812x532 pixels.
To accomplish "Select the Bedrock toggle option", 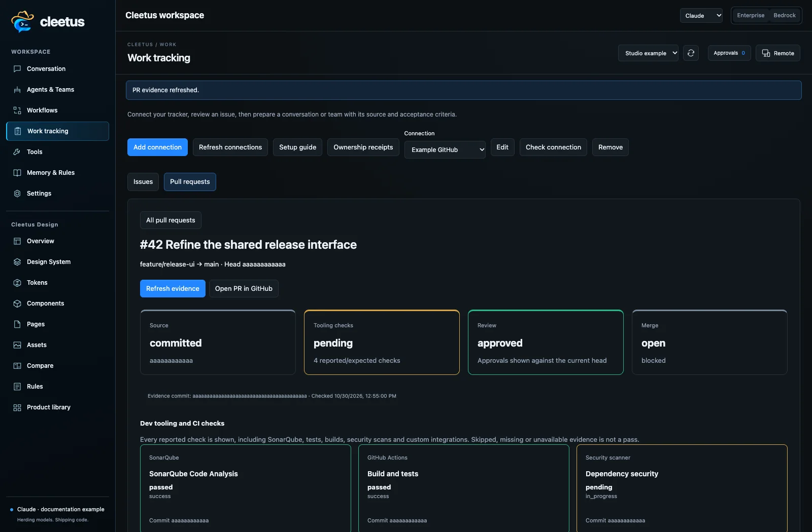I will point(785,15).
